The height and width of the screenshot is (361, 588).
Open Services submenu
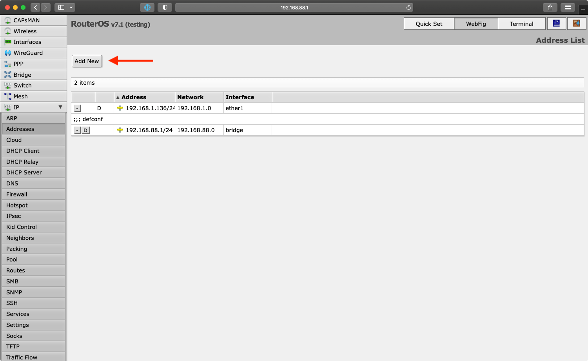tap(33, 314)
